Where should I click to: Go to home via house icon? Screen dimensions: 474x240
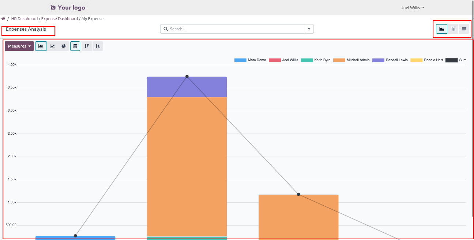(x=3, y=19)
